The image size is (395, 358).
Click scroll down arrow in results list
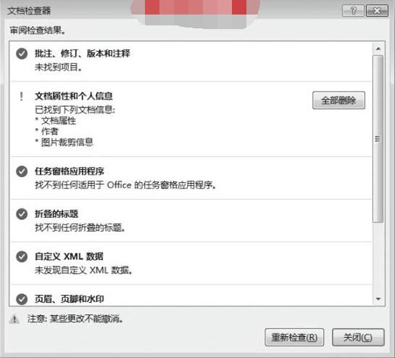(x=378, y=299)
